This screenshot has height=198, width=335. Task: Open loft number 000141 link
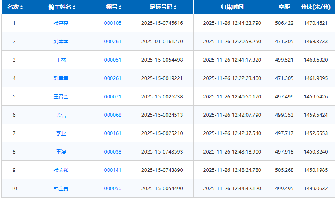click(x=112, y=170)
